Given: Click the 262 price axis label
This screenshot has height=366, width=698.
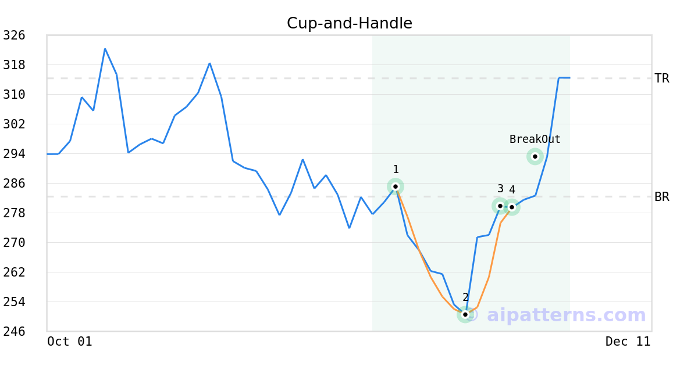Looking at the screenshot, I should coord(14,272).
